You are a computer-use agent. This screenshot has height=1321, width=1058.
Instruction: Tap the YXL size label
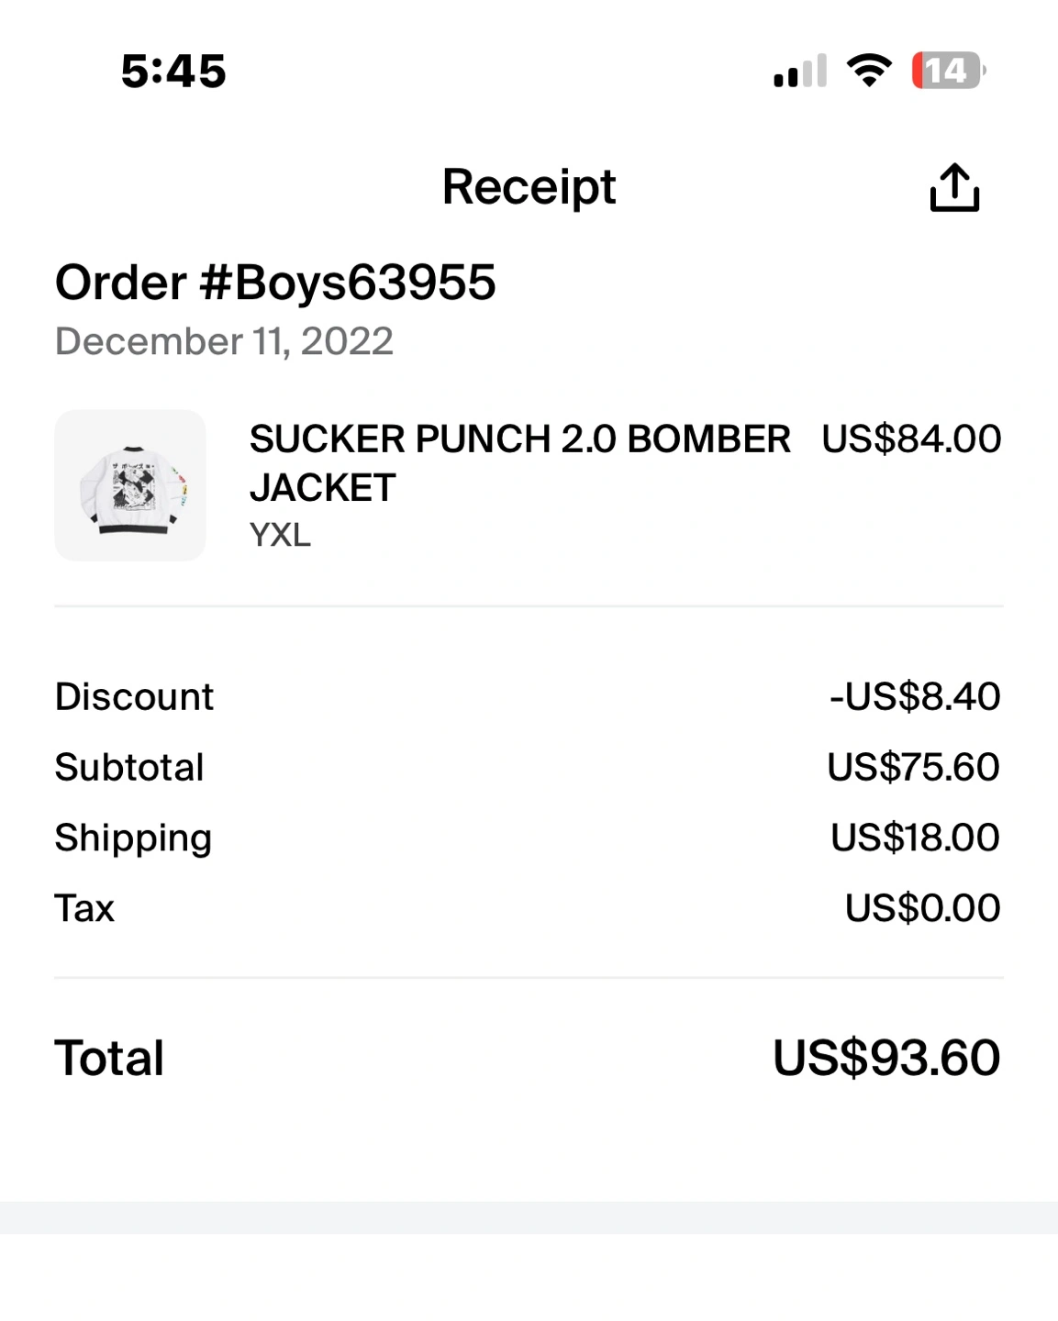point(280,535)
